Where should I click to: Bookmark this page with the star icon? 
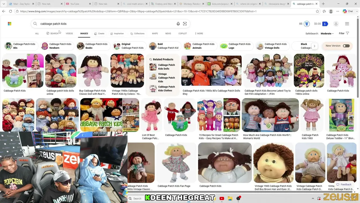(x=318, y=11)
